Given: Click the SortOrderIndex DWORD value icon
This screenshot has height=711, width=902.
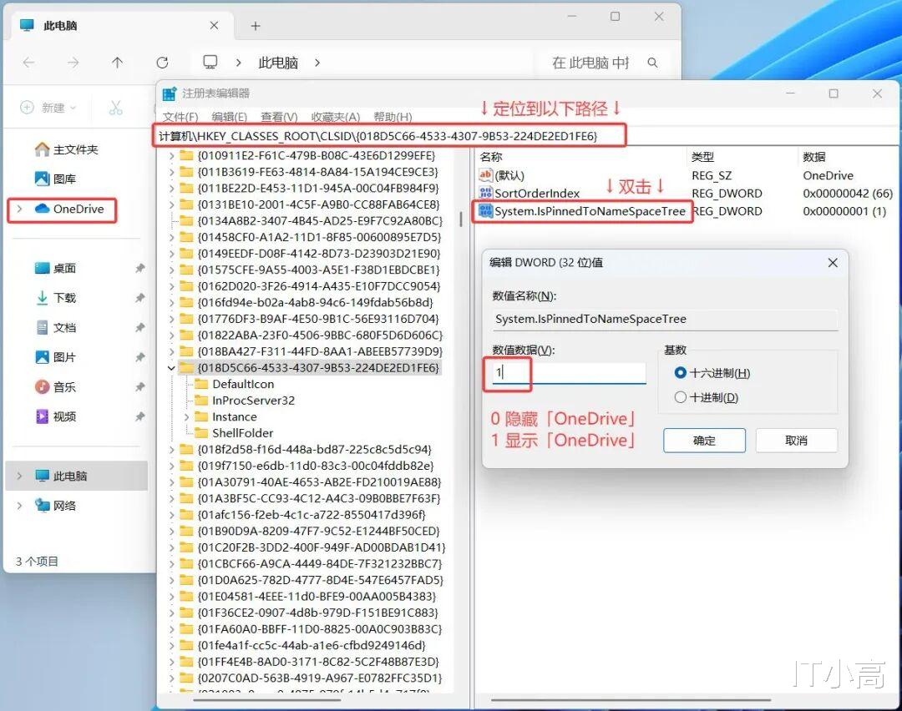Looking at the screenshot, I should tap(485, 193).
